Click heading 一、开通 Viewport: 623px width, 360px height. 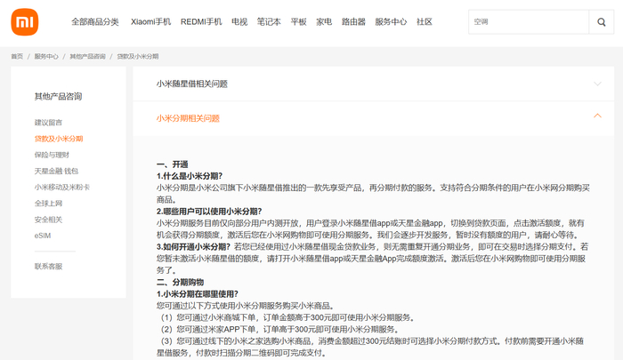[x=172, y=164]
